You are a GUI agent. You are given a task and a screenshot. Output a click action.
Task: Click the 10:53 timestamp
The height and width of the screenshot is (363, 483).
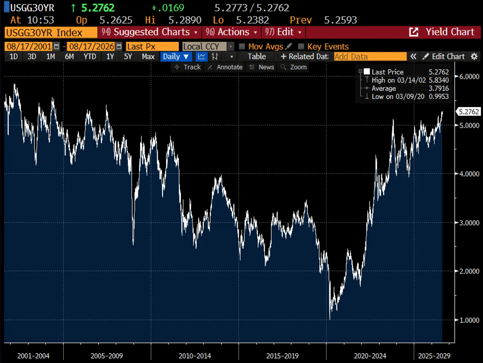point(40,20)
